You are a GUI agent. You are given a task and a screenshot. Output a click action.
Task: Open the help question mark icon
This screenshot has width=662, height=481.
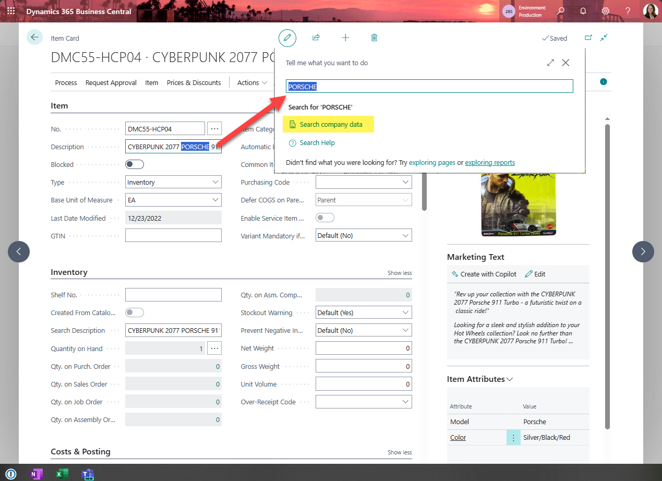(628, 11)
